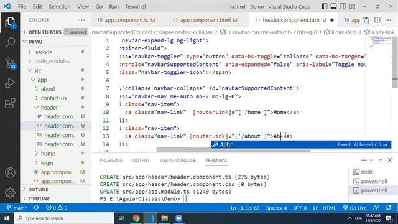Click the Explorer more actions ellipsis

click(x=81, y=20)
